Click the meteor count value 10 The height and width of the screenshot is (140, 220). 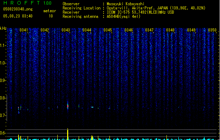(51, 16)
